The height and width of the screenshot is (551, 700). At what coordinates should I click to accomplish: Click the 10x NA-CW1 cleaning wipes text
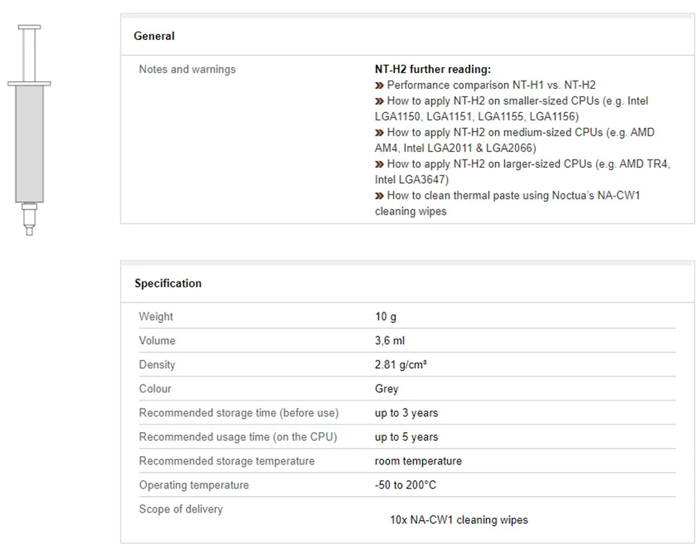click(459, 520)
